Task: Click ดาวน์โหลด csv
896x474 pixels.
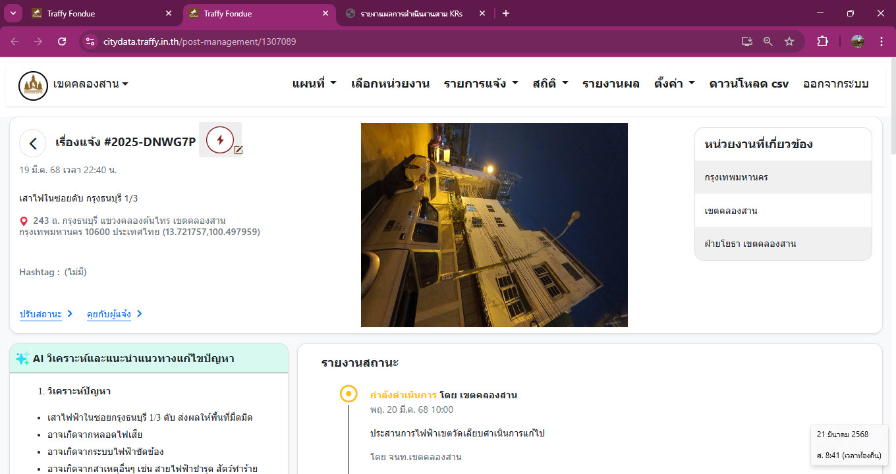Action: tap(749, 84)
